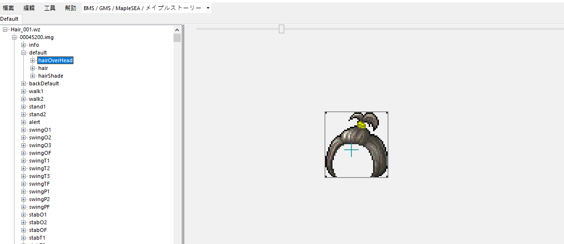Click the zoom slider thumb above preview
This screenshot has height=244, width=564.
click(282, 29)
